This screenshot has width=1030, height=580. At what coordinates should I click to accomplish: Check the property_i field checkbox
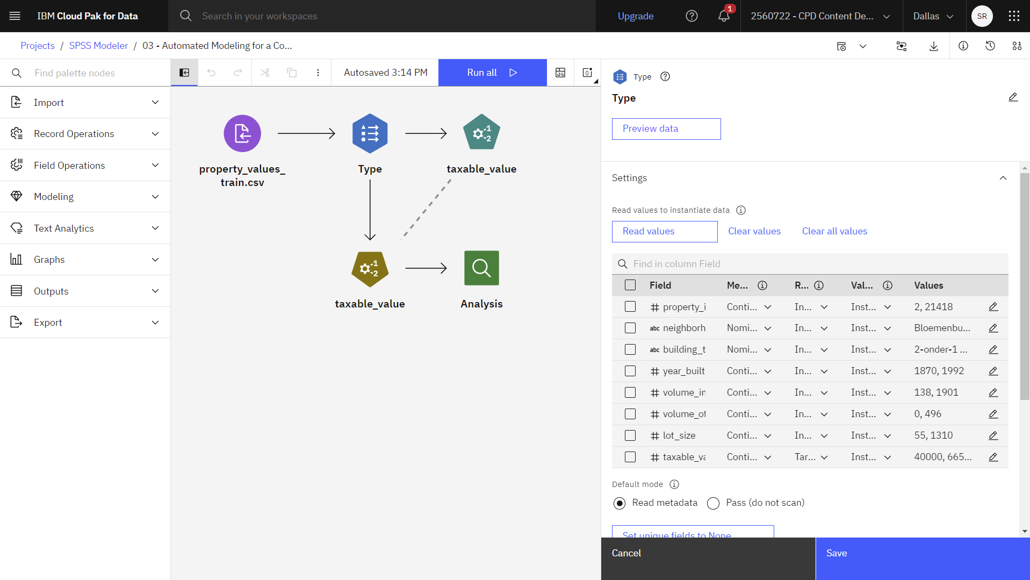(x=630, y=307)
